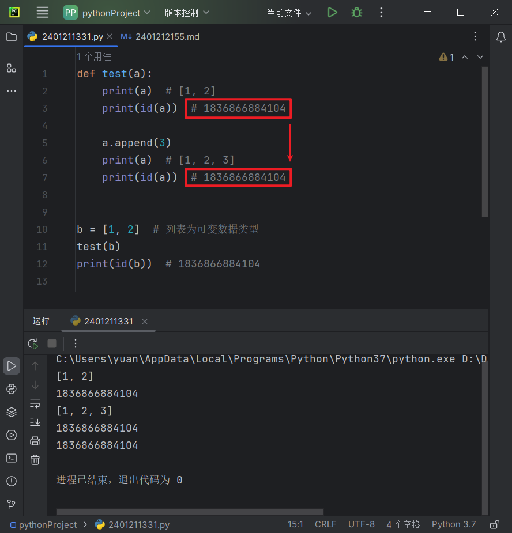Viewport: 512px width, 533px height.
Task: Open the Project folder tool window
Action: tap(12, 37)
